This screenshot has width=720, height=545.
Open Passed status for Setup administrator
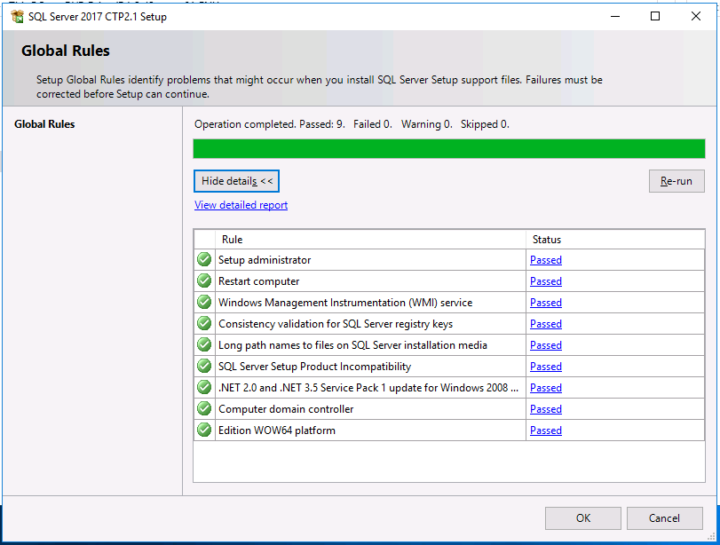coord(546,260)
